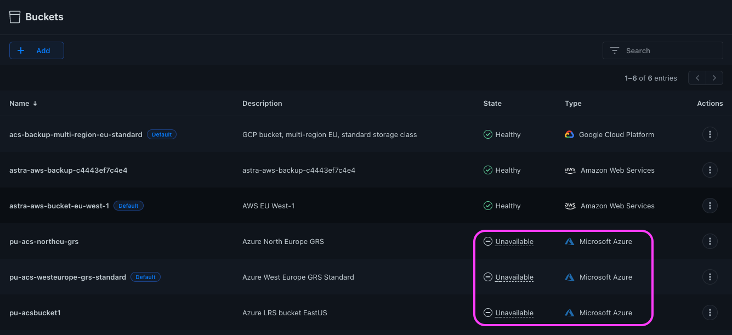Screen dimensions: 732x335
Task: Click the Add bucket button
Action: point(37,50)
